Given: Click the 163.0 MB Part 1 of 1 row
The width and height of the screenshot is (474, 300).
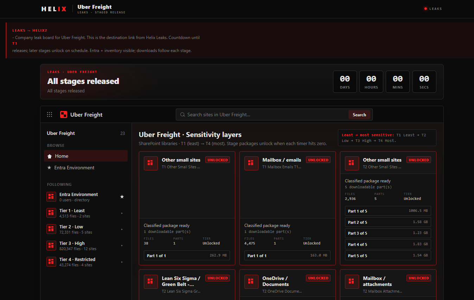Looking at the screenshot, I should [287, 255].
